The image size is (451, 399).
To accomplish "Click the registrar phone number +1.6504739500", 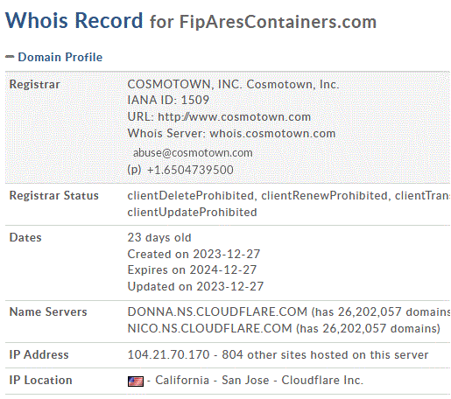I will [x=190, y=170].
